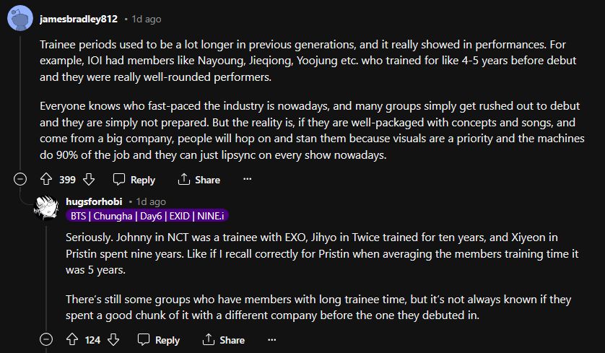Reply to jamesbradley812's comment

coord(134,179)
